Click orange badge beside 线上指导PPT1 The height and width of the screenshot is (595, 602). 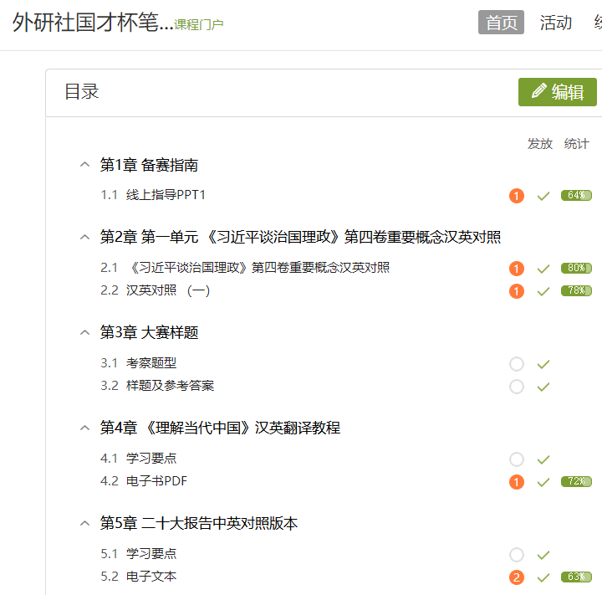point(517,196)
